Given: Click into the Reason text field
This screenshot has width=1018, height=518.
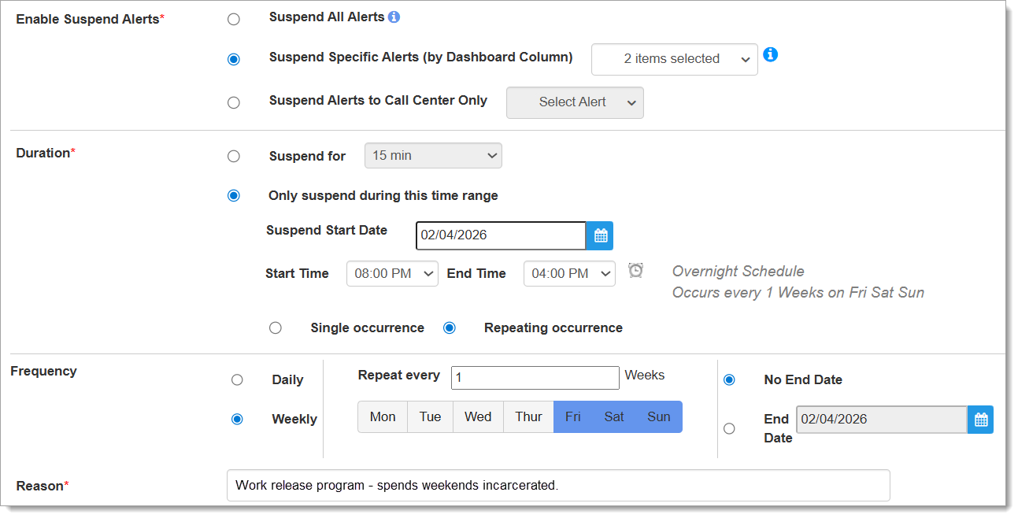Looking at the screenshot, I should [x=557, y=486].
